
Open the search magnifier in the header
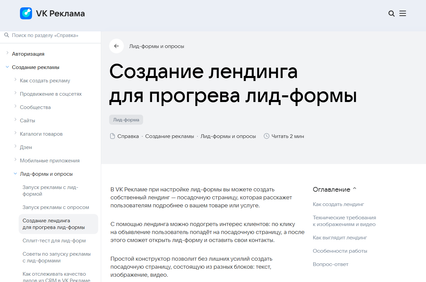point(391,14)
